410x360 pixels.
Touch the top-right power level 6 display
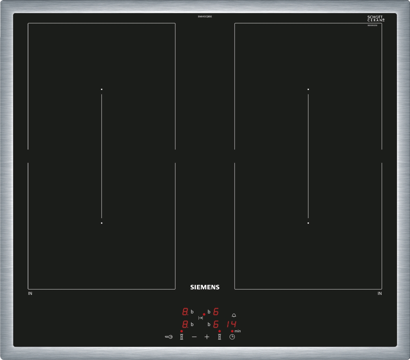click(216, 312)
